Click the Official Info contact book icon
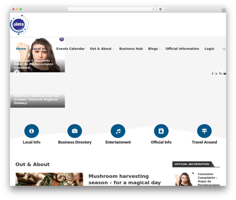The image size is (236, 200). point(161,131)
